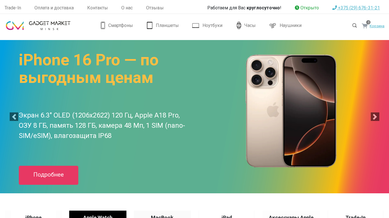This screenshot has width=389, height=218.
Task: Click the Подробнее button on banner
Action: tap(48, 175)
